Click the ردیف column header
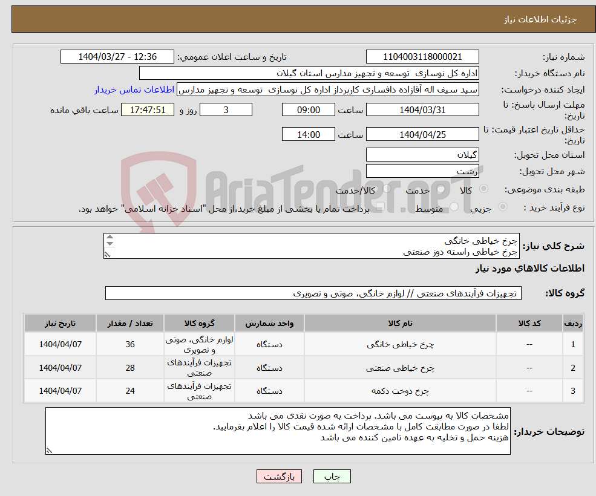Image resolution: width=596 pixels, height=496 pixels. point(573,323)
